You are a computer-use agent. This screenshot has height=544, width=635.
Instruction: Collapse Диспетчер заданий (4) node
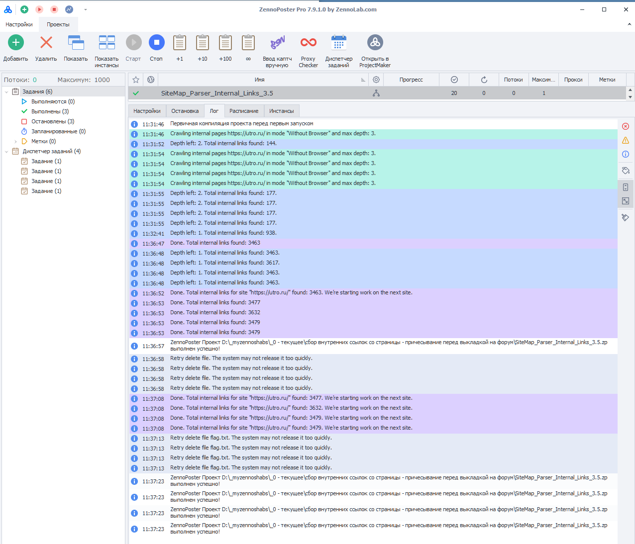tap(6, 151)
